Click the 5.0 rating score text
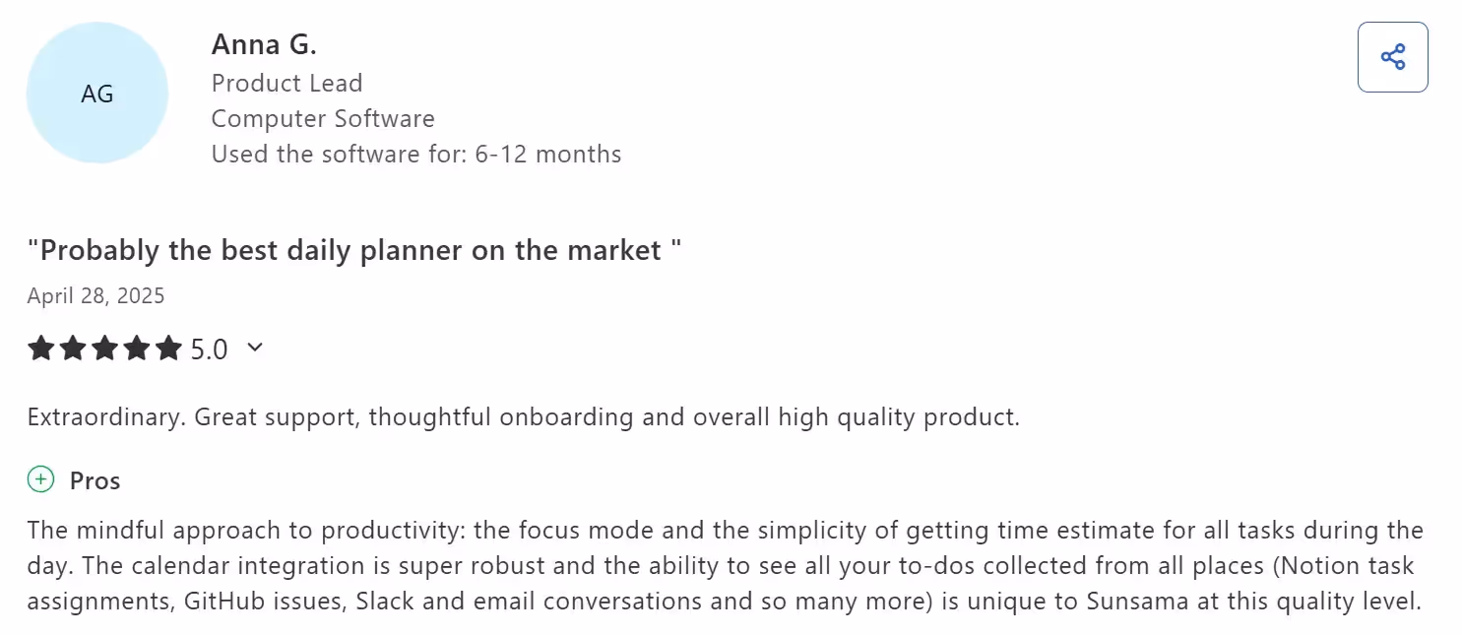 pyautogui.click(x=210, y=348)
